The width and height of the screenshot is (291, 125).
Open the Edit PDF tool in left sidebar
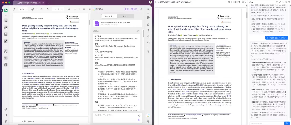pyautogui.click(x=6, y=28)
